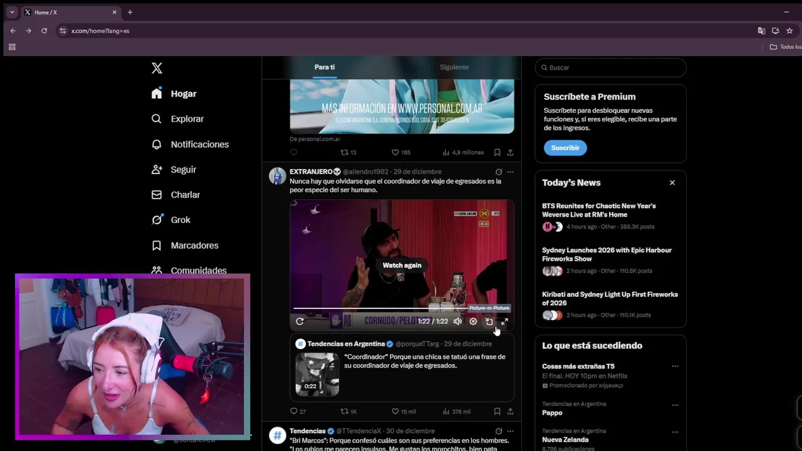Image resolution: width=802 pixels, height=451 pixels.
Task: Open Grok icon on EXTRANJERO post
Action: click(499, 172)
